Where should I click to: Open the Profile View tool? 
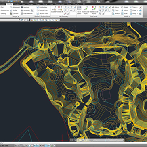click(x=42, y=7)
